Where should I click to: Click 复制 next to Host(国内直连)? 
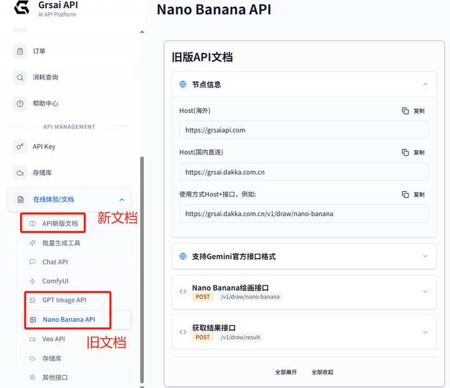pos(419,152)
